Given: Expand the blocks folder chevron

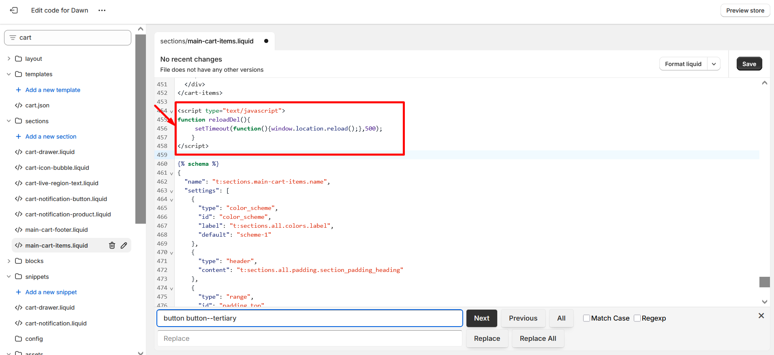Looking at the screenshot, I should click(x=9, y=261).
